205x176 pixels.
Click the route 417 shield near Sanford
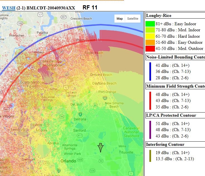point(80,136)
